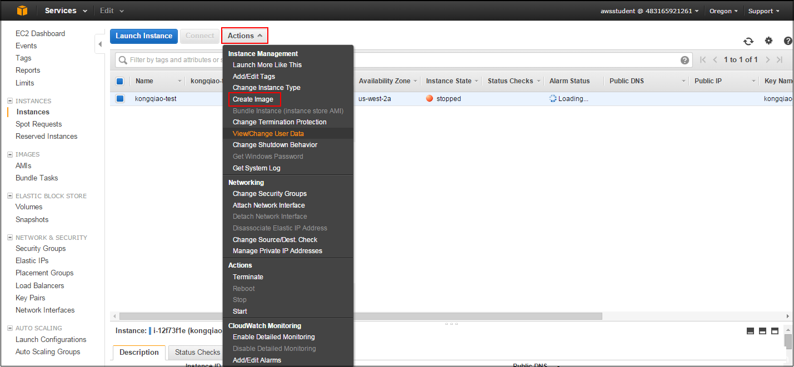
Task: Select Attach Network Interface
Action: tap(269, 205)
